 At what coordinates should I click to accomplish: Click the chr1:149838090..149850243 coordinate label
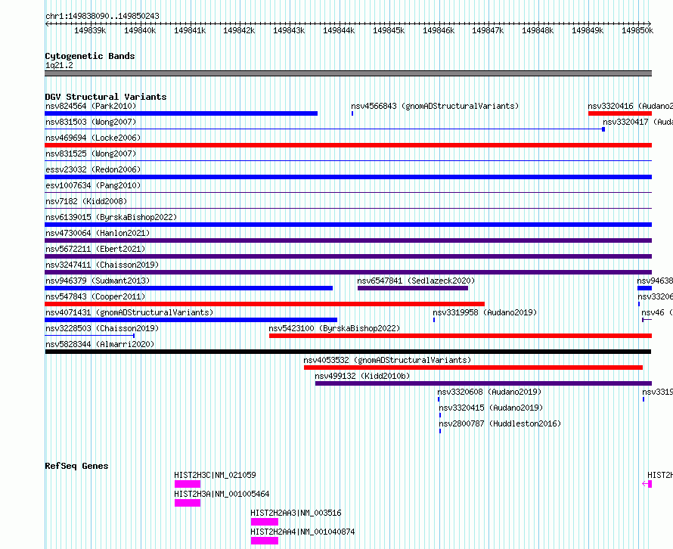[102, 16]
